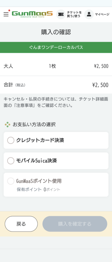112x262 pixels.
Task: Click the 大人 1枚 ticket row
Action: coord(56,66)
